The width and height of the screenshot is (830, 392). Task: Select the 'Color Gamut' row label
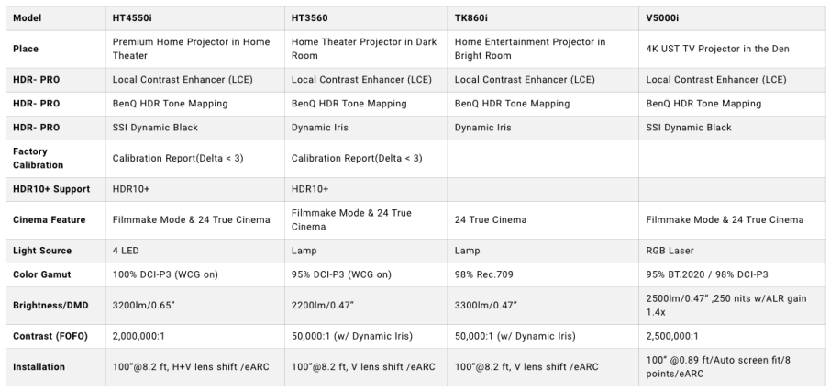point(42,274)
